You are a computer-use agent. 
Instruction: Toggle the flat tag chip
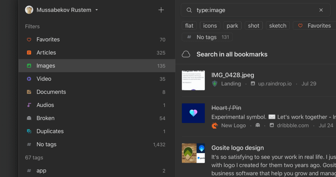[189, 26]
